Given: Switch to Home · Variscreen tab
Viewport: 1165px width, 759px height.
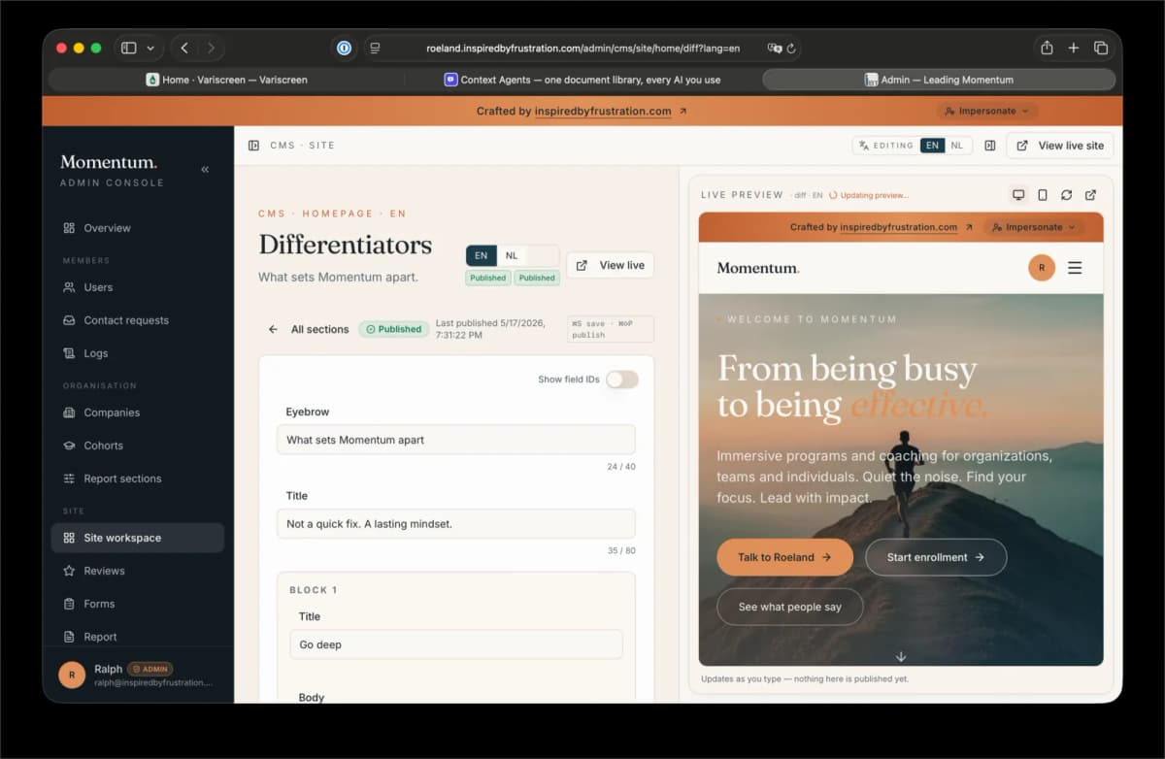Looking at the screenshot, I should click(x=226, y=80).
